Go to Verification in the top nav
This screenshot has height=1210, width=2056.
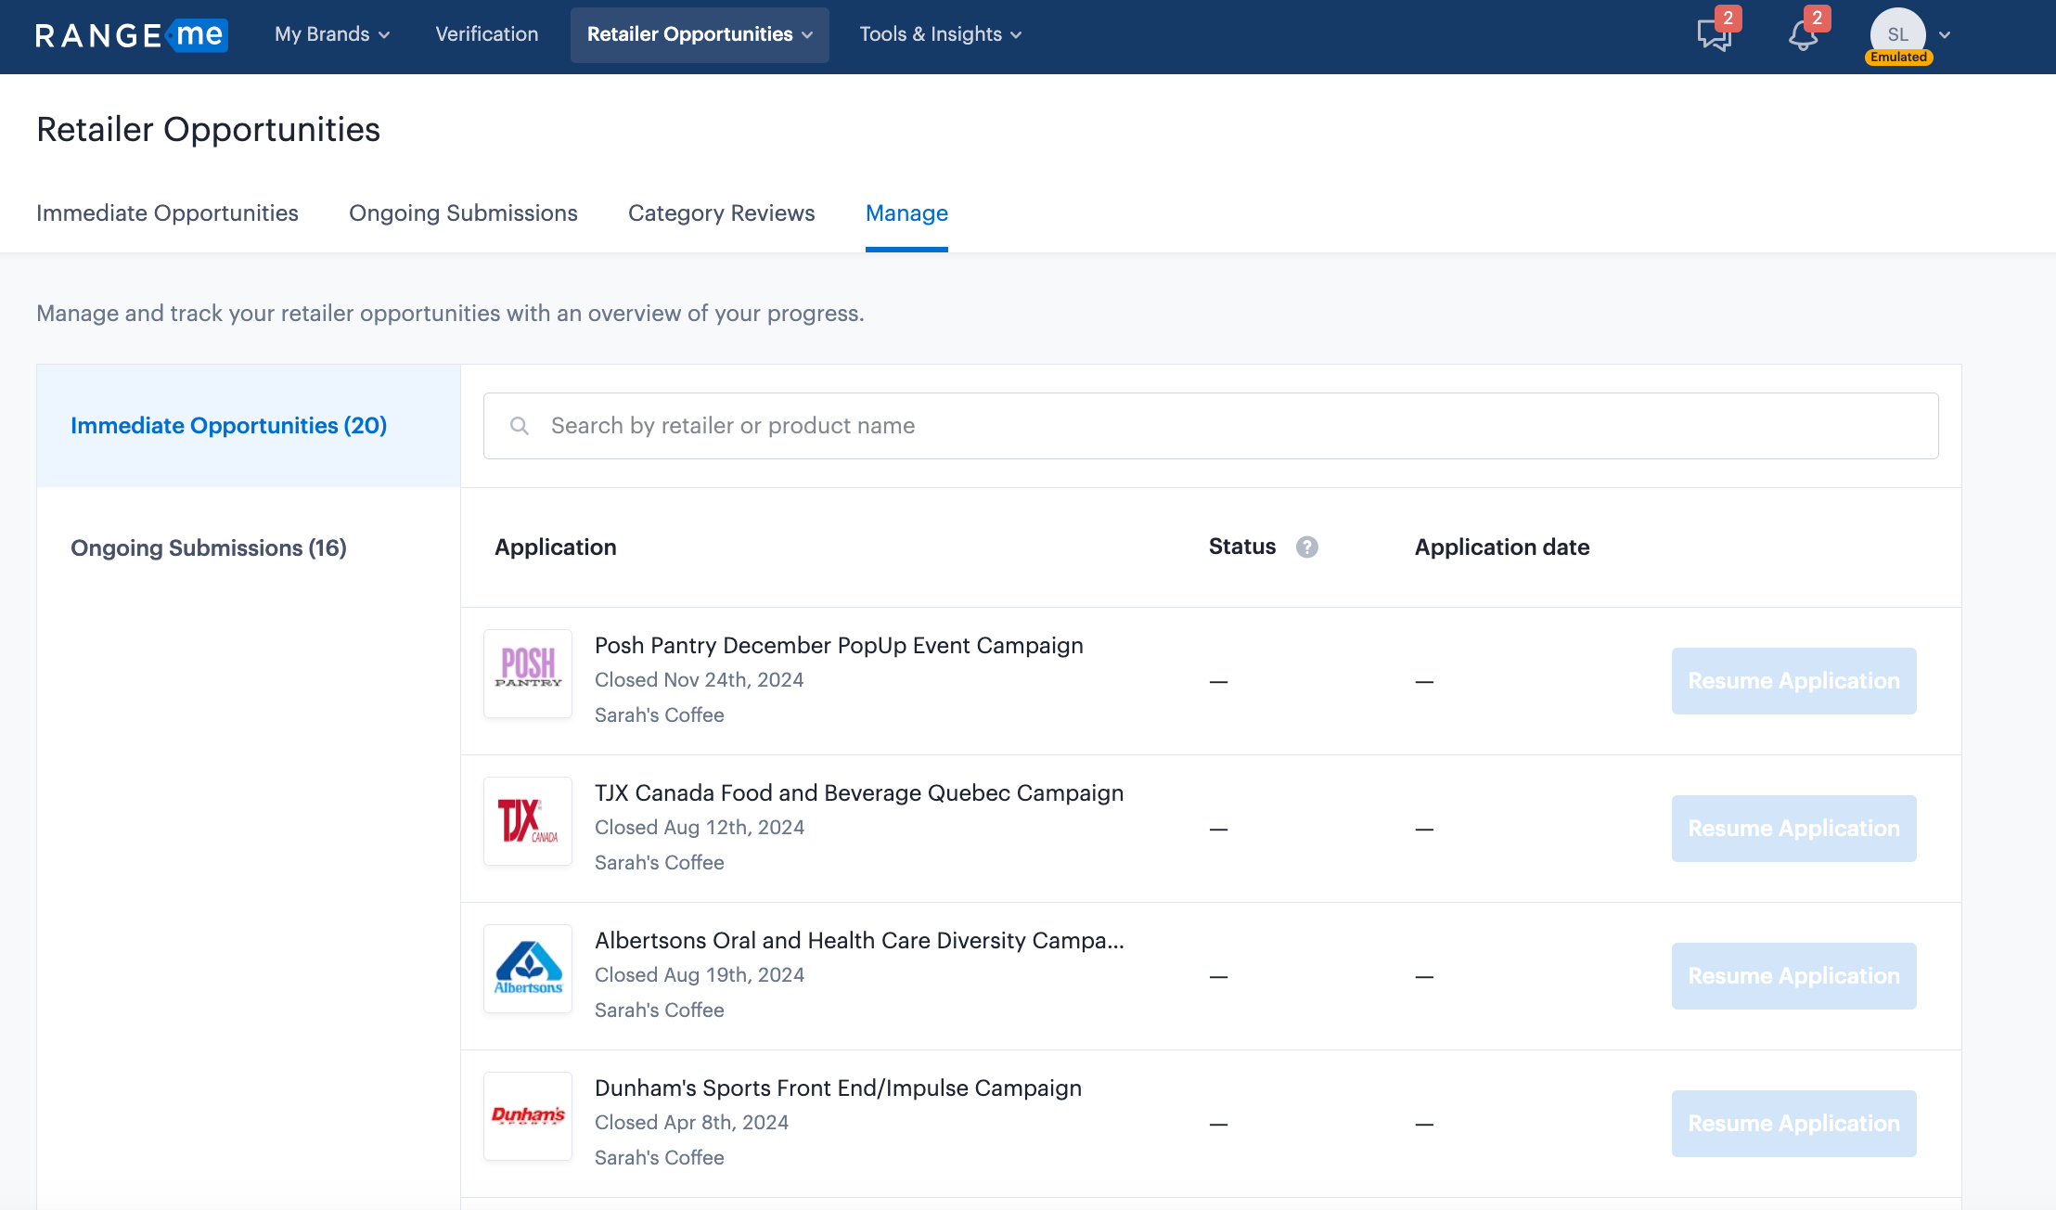point(487,34)
